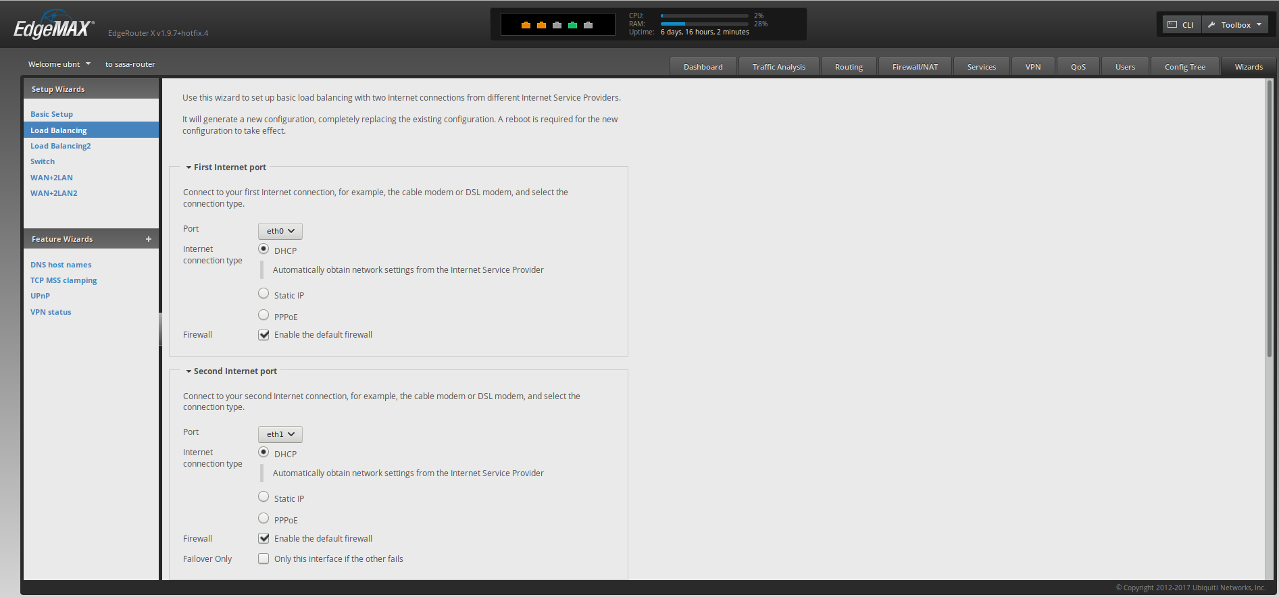Click the green Ethernet port status icon
Viewport: 1279px width, 597px height.
click(572, 25)
